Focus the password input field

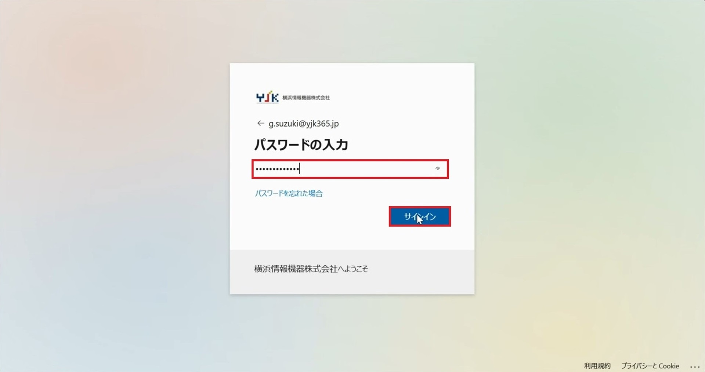coord(350,169)
